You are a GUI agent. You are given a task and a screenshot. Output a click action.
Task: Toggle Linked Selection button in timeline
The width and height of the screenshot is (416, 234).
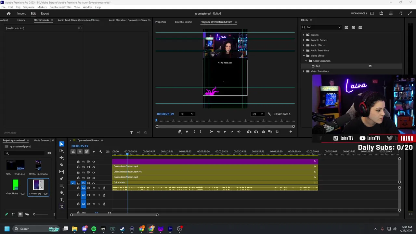tap(87, 151)
